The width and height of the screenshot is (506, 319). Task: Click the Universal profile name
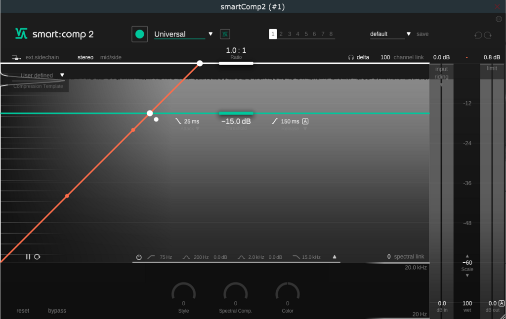[x=170, y=34]
